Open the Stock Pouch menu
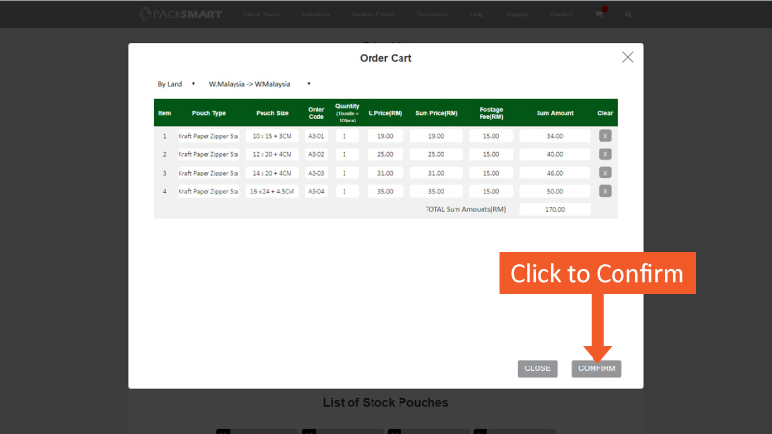Viewport: 772px width, 434px height. coord(262,14)
